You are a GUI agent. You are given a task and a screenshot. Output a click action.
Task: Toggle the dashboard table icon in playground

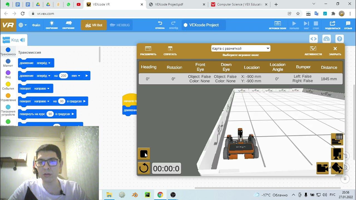coord(337,139)
